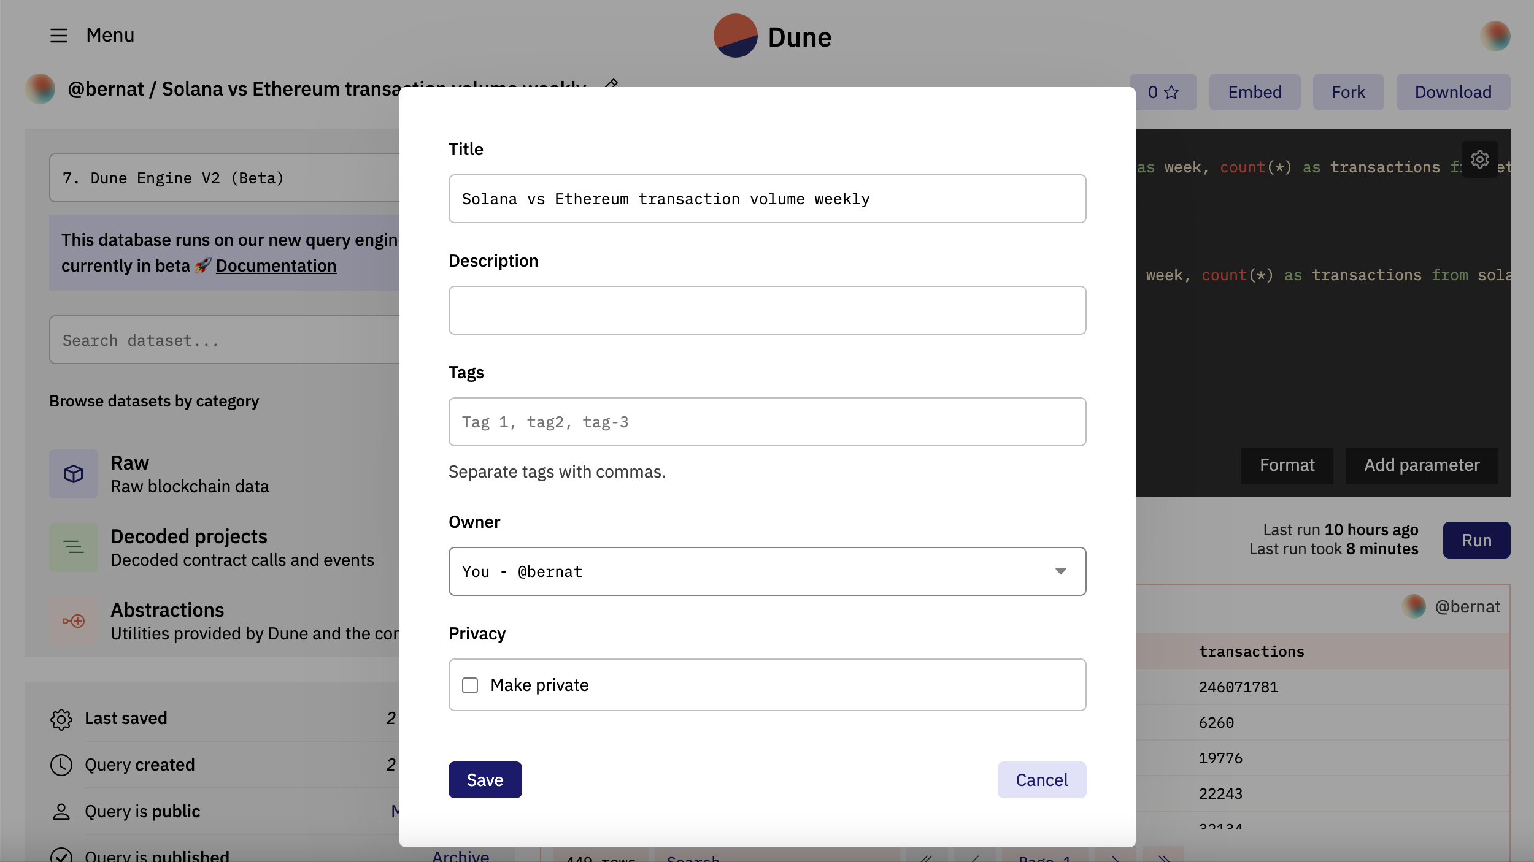
Task: Cancel the settings dialog
Action: click(1041, 780)
